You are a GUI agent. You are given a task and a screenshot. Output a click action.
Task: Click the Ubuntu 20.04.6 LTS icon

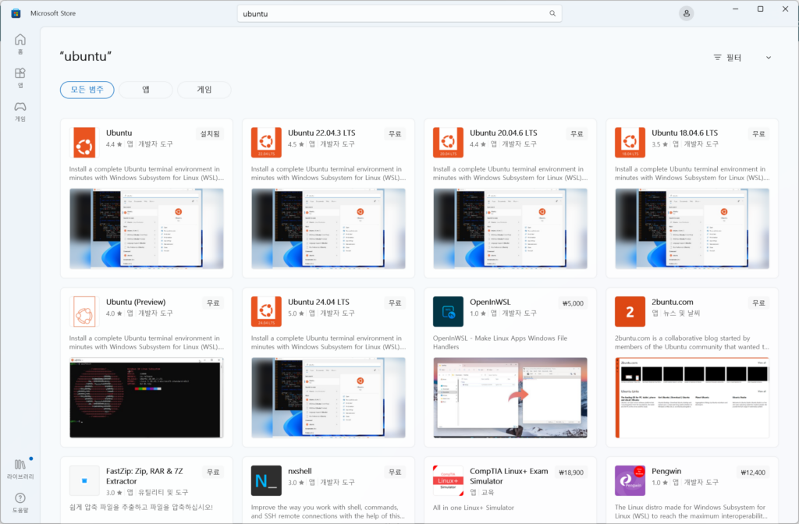tap(448, 142)
